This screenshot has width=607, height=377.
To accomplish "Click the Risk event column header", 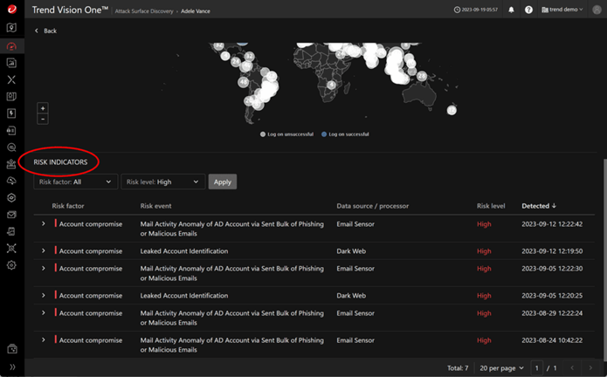I will [155, 206].
